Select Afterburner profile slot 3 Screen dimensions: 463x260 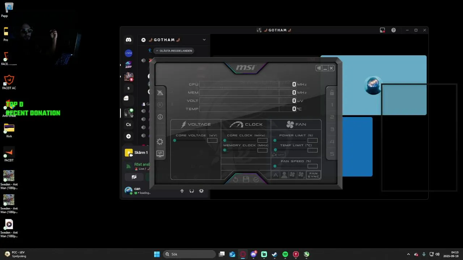point(332,129)
